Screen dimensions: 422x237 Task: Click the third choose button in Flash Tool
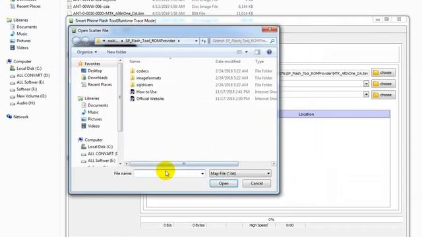coord(383,95)
